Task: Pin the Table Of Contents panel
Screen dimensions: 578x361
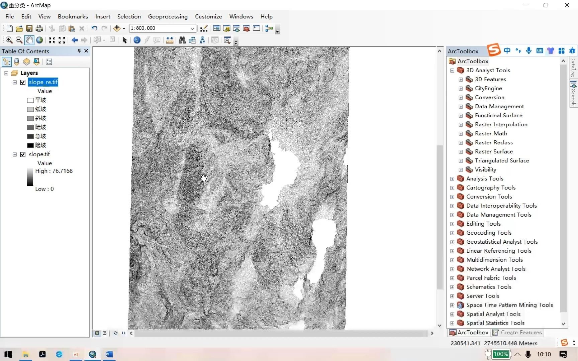Action: point(79,51)
